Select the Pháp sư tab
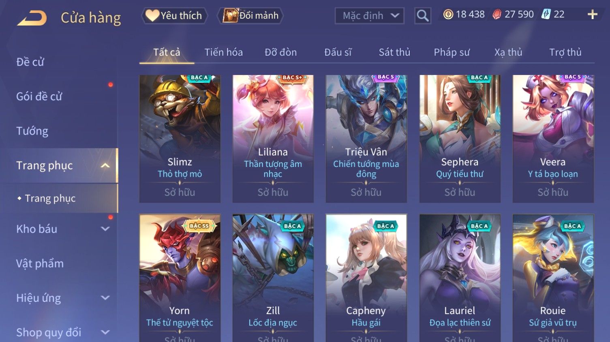610x342 pixels. click(x=452, y=52)
